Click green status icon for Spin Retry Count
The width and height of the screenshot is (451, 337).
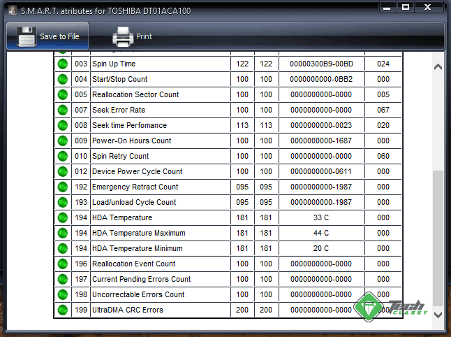tap(63, 156)
